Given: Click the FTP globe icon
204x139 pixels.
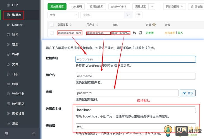Looking at the screenshot, I should [x=8, y=5].
